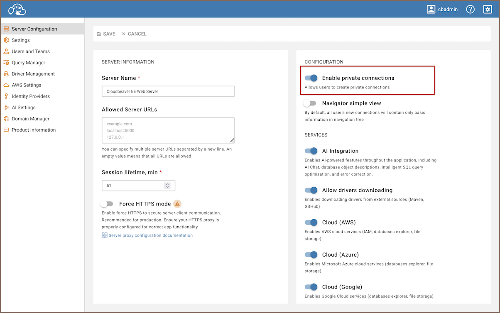Click the Force HTTPS warning icon
The height and width of the screenshot is (313, 500).
pyautogui.click(x=177, y=204)
